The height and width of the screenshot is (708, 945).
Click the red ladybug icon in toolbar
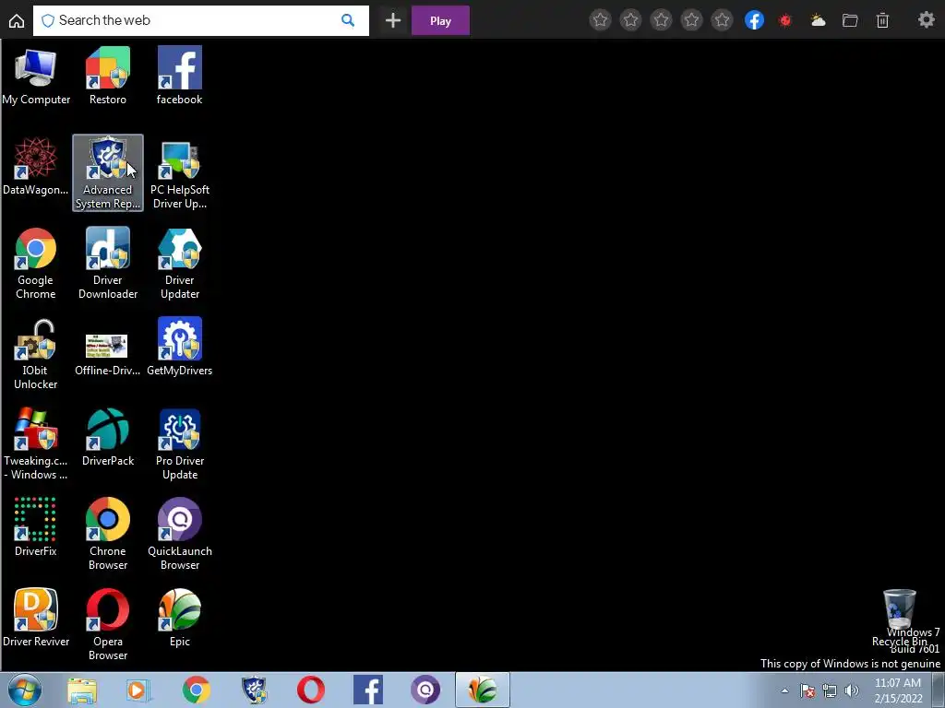(785, 20)
